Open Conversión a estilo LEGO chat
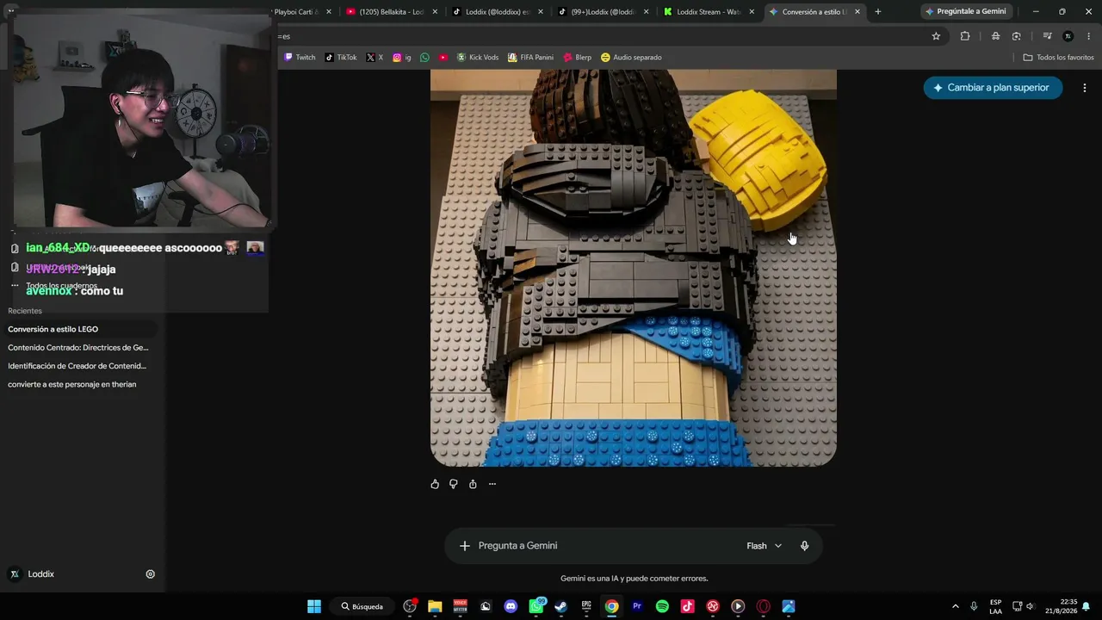The image size is (1102, 620). (x=79, y=329)
